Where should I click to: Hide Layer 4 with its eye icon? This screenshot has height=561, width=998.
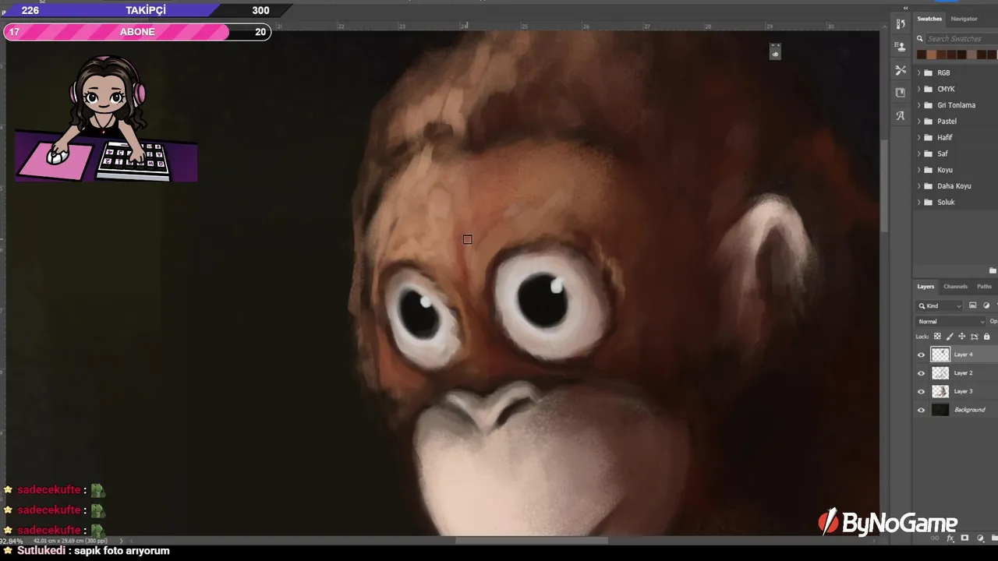921,355
